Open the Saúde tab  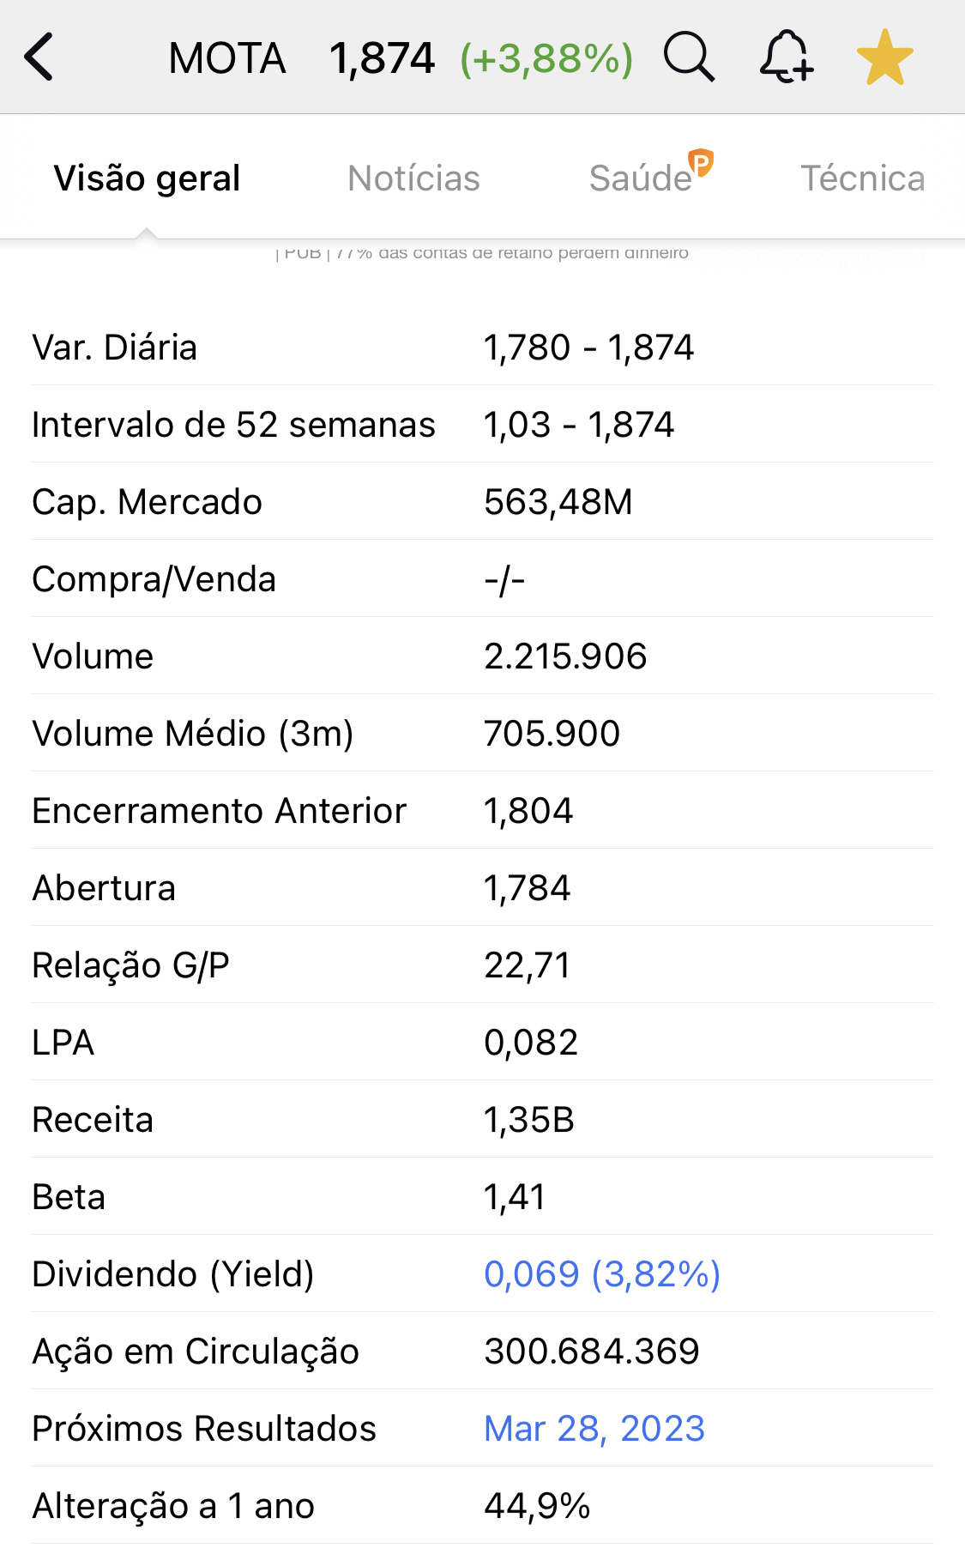(642, 178)
